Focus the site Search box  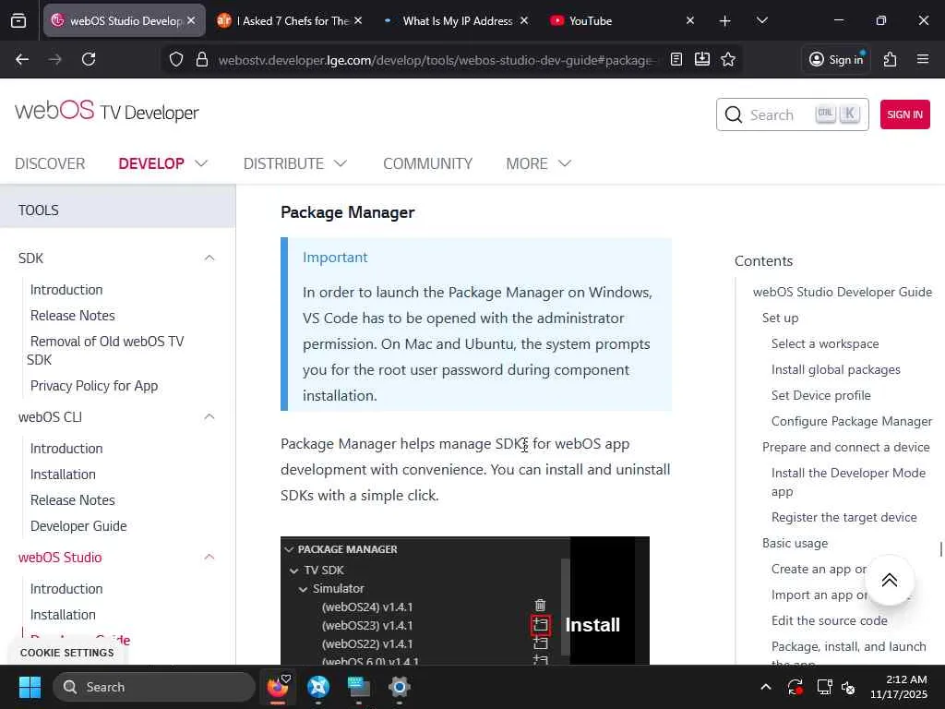click(792, 114)
